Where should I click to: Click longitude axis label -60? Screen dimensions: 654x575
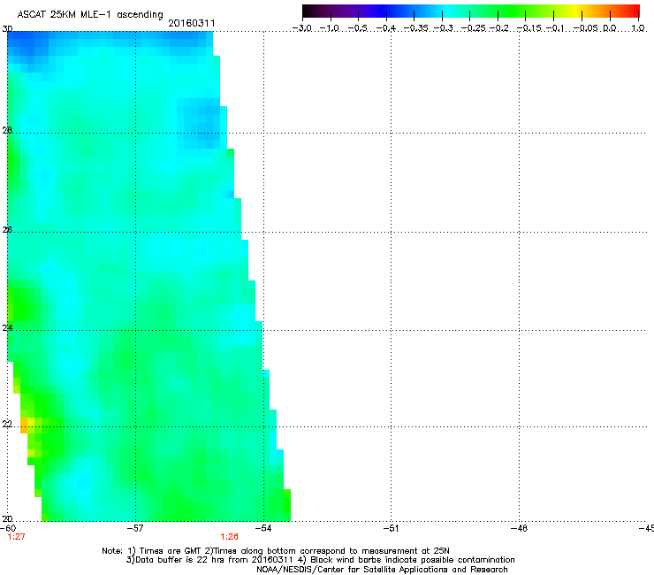(x=8, y=528)
